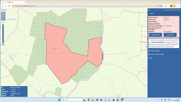Open File Explorer from the taskbar
Viewport: 181px width, 102px height.
pos(93,100)
